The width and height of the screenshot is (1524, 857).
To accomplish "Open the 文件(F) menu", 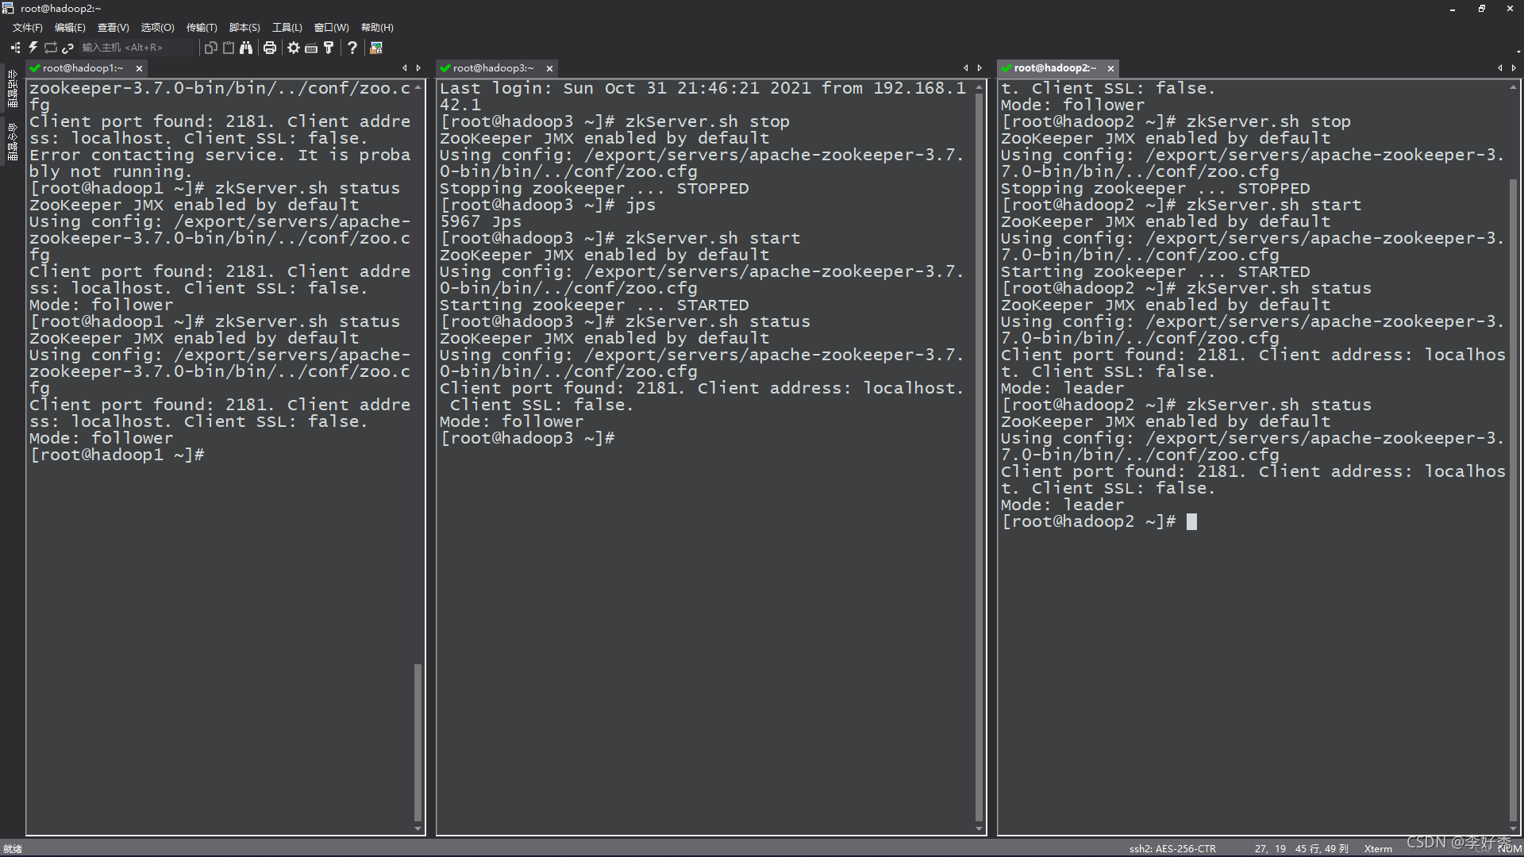I will (x=28, y=27).
